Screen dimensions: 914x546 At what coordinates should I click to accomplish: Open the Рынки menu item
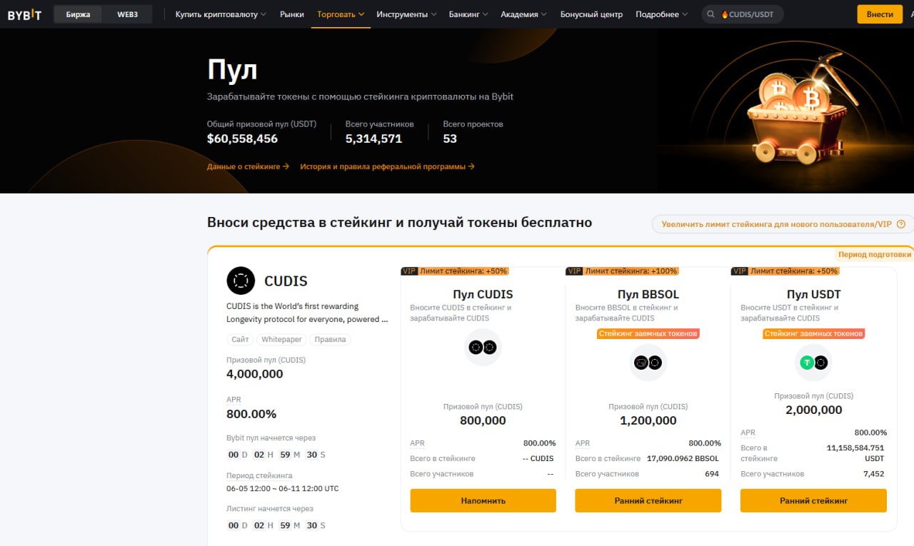[x=292, y=14]
